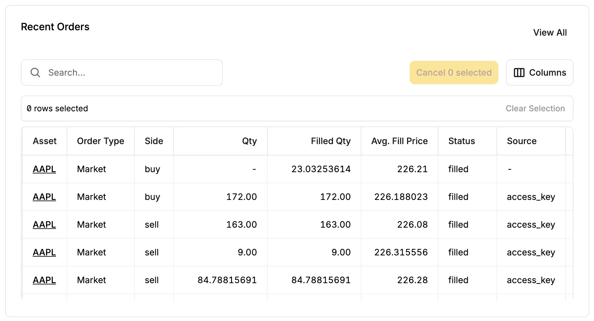Open AAPL link for 84.78815691 sell order
Viewport: 594px width, 321px height.
pyautogui.click(x=44, y=280)
